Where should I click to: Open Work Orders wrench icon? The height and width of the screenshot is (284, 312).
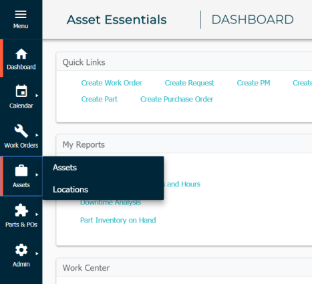[21, 131]
